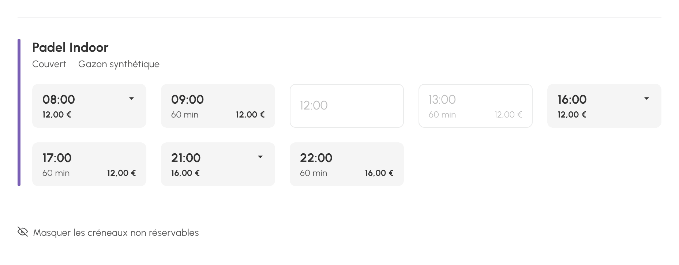Expand the 21:00 slot dropdown arrow

point(260,157)
